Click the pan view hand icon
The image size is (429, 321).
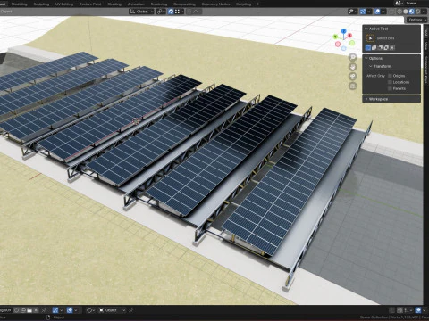pyautogui.click(x=352, y=67)
